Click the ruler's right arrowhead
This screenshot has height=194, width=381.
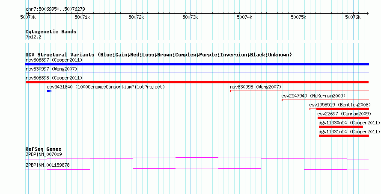tap(368, 14)
